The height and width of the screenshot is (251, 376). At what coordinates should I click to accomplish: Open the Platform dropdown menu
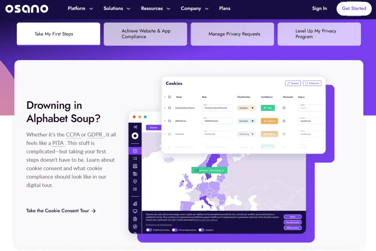pyautogui.click(x=80, y=8)
